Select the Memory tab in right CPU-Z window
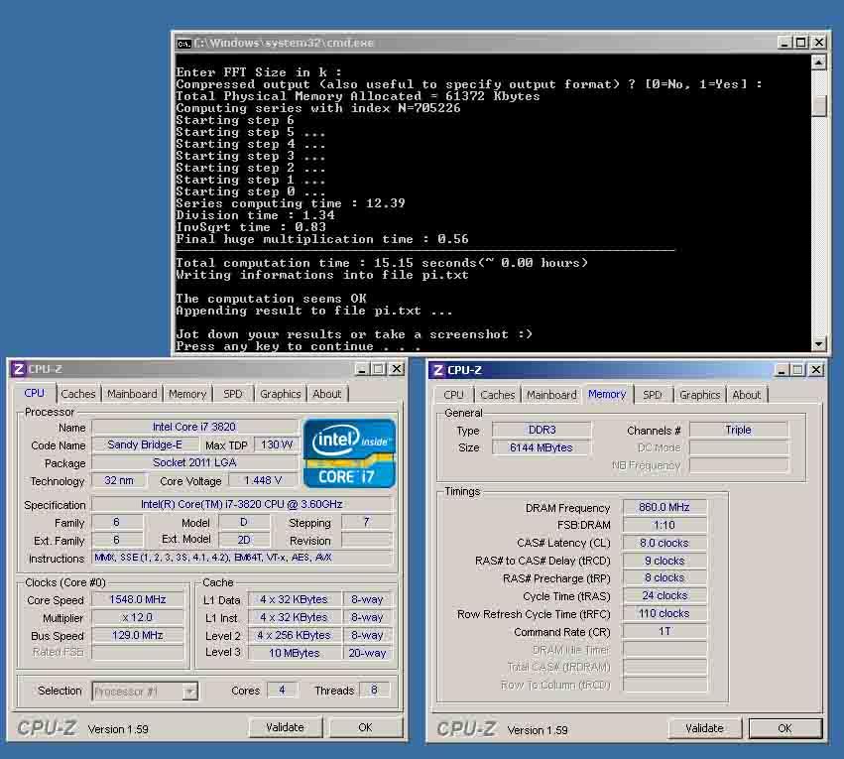The height and width of the screenshot is (759, 844). (x=607, y=394)
